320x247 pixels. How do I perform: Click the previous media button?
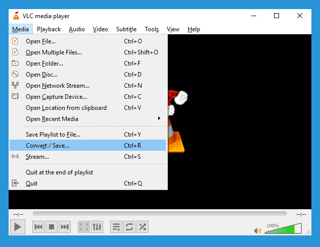38,227
